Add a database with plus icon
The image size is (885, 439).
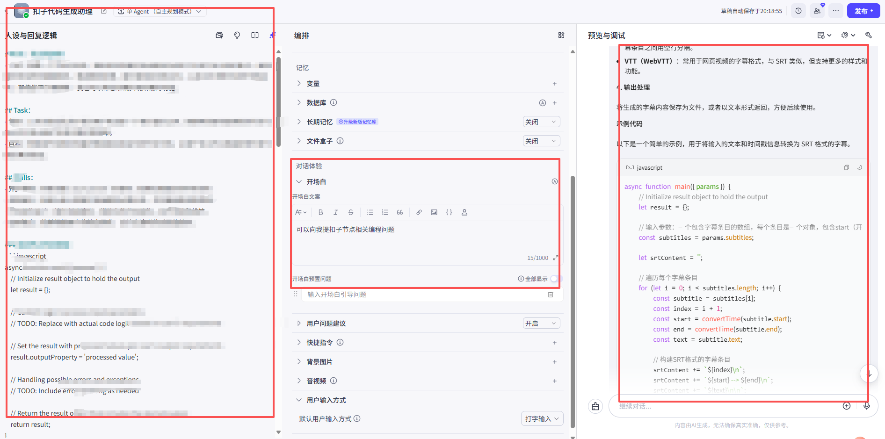pyautogui.click(x=555, y=103)
